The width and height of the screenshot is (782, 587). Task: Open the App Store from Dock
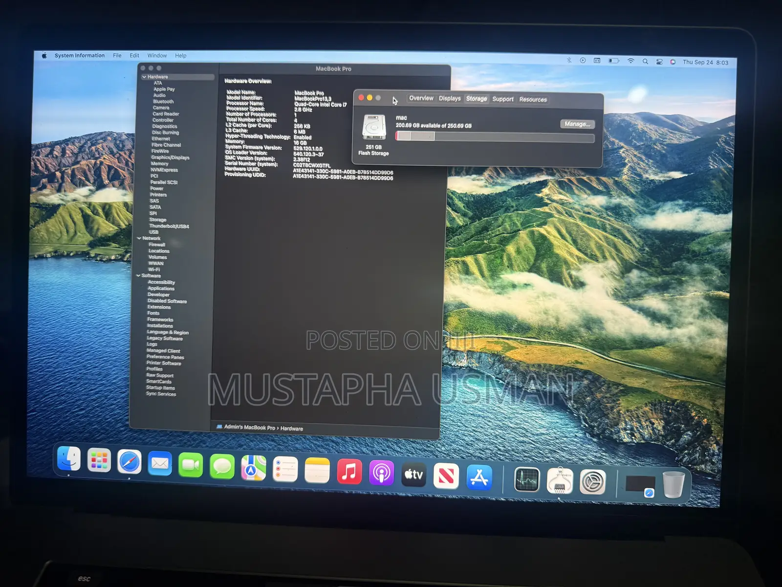point(479,478)
